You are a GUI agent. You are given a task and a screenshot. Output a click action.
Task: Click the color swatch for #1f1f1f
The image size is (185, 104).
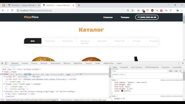[x=122, y=91]
